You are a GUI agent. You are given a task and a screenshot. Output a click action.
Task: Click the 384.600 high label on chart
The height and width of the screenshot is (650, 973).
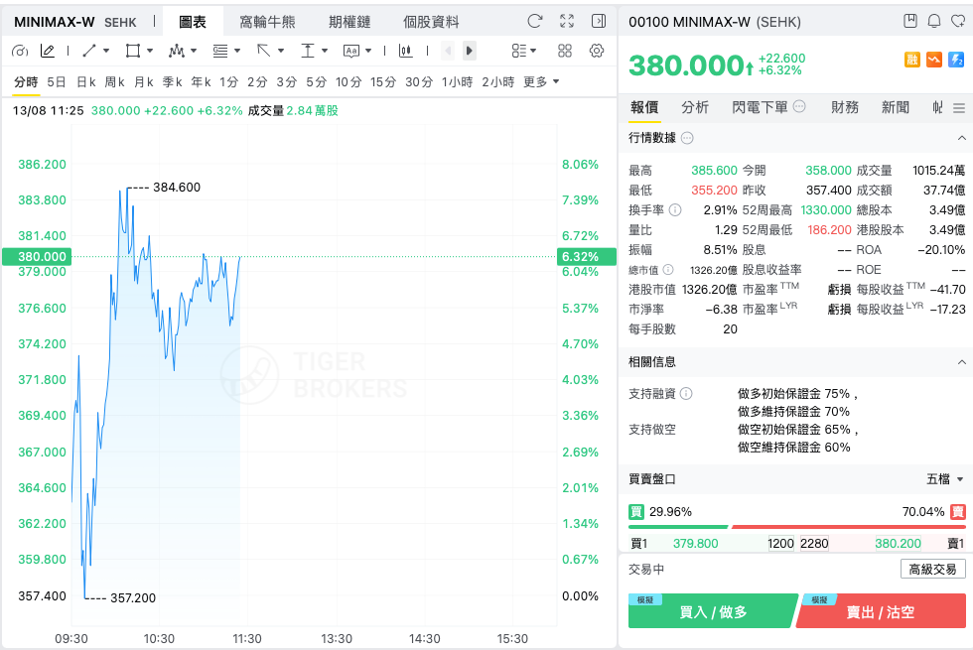(177, 188)
